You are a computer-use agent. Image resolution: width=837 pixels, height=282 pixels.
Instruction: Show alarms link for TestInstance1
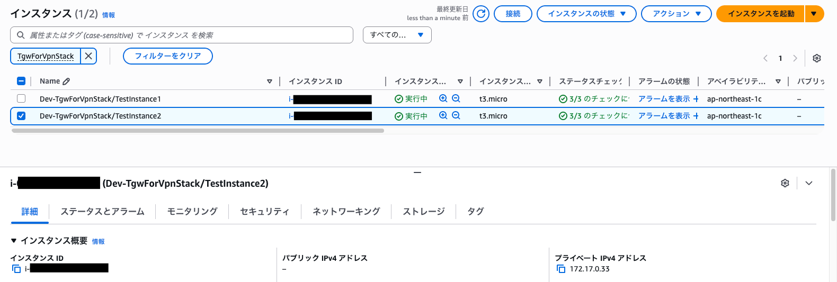[x=664, y=99]
